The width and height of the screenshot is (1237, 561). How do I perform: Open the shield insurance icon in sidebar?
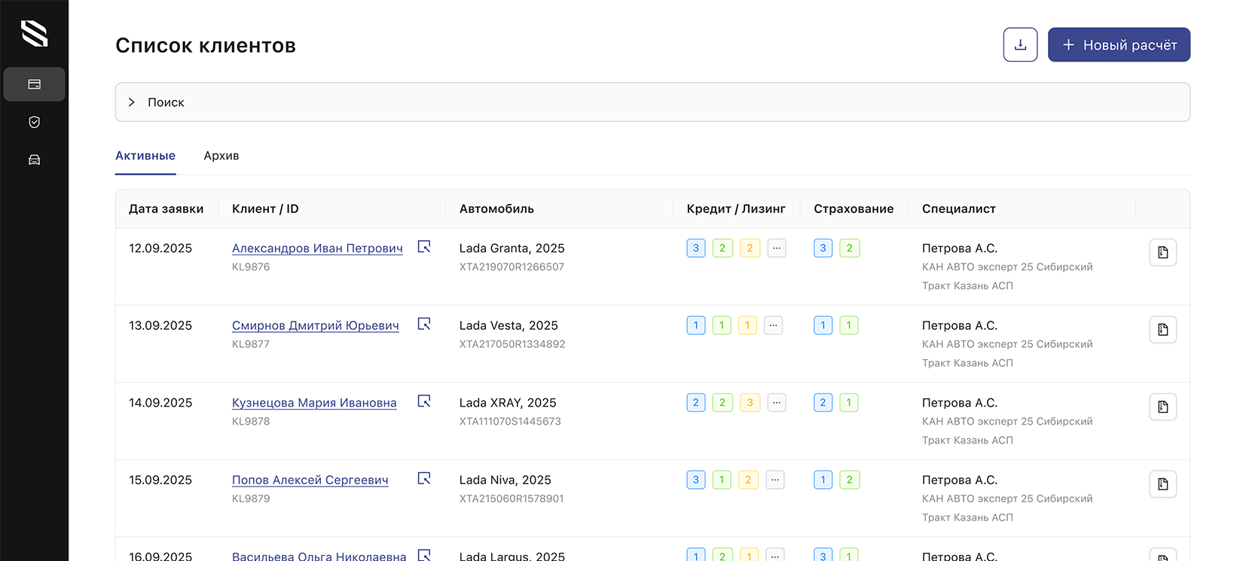click(x=34, y=122)
